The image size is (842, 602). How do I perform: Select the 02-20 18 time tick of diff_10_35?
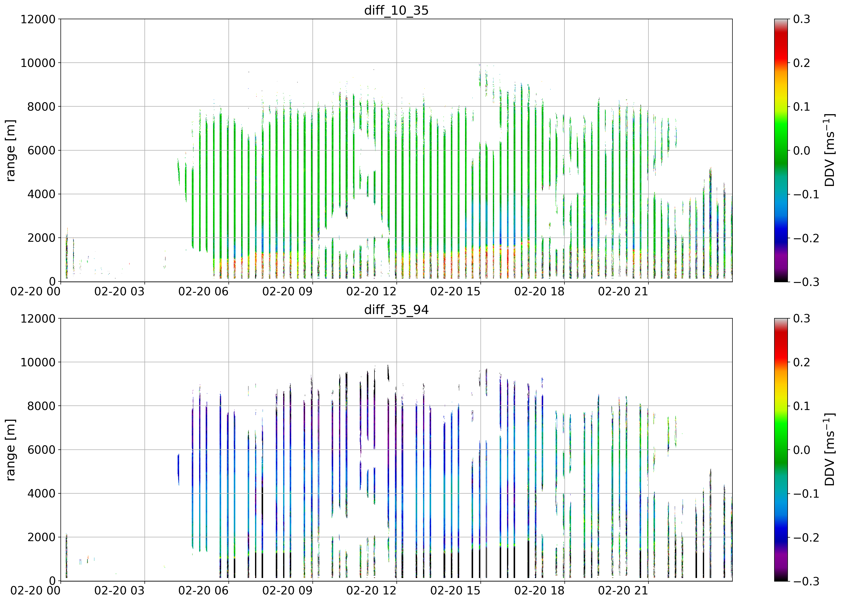point(539,291)
